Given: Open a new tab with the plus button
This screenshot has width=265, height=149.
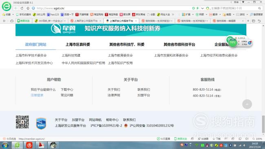Looking at the screenshot, I should click(x=248, y=21).
